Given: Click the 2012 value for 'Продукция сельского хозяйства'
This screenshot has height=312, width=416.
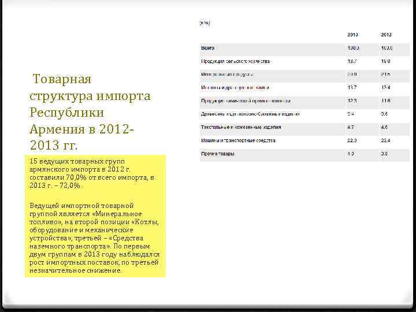Looking at the screenshot, I should point(385,61).
